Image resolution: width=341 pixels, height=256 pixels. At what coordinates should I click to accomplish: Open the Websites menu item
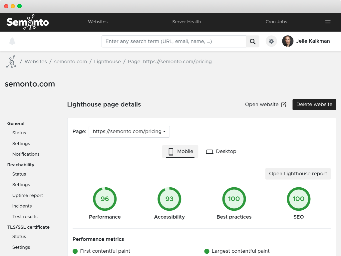98,22
